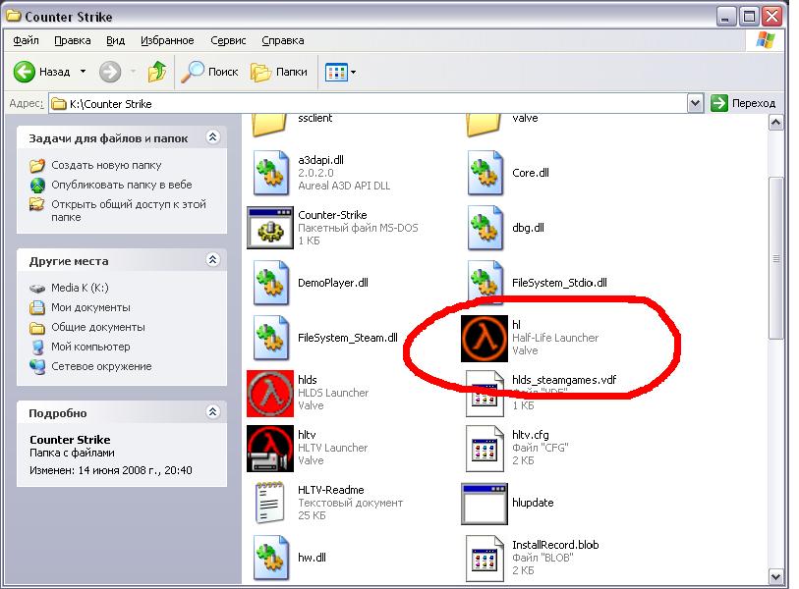The image size is (799, 589).
Task: Select the DemoPlayer.dll file icon
Action: [270, 283]
